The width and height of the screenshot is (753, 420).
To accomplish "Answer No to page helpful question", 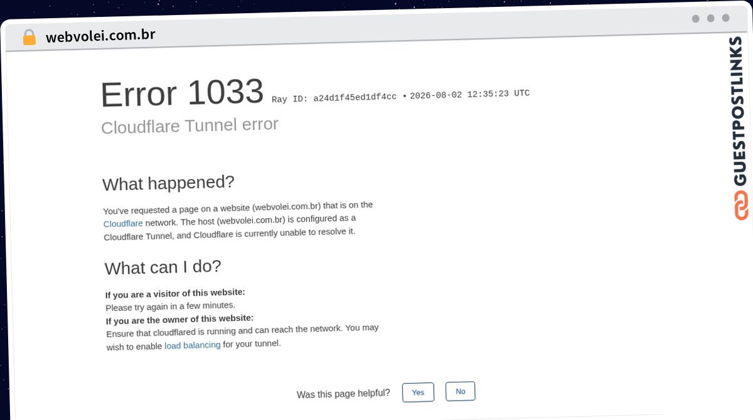I will point(461,391).
